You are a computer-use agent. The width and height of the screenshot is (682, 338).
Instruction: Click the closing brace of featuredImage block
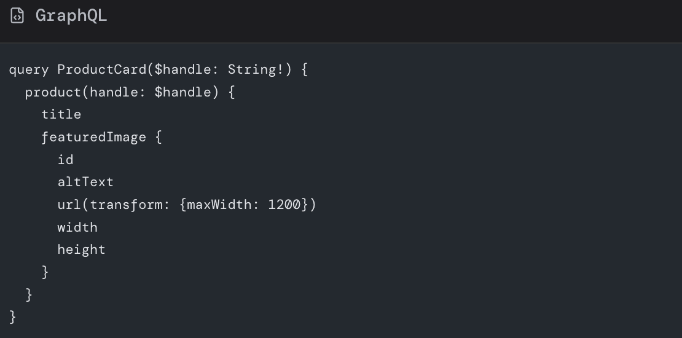point(45,272)
